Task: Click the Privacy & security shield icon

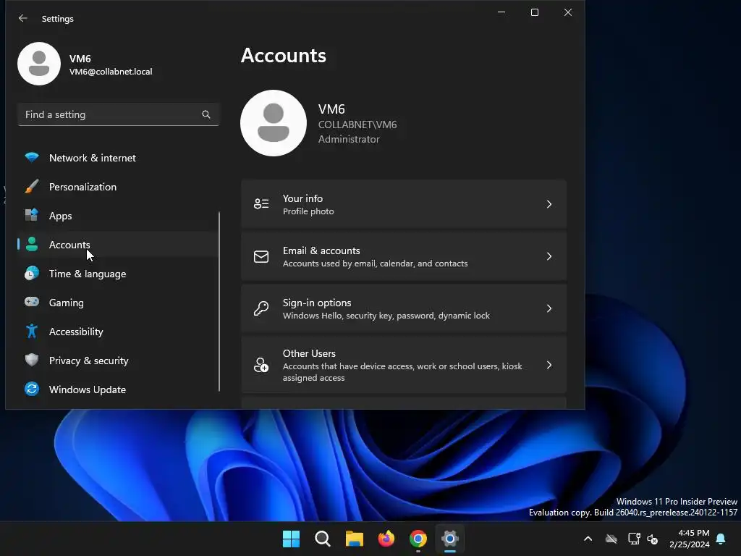Action: pos(32,360)
